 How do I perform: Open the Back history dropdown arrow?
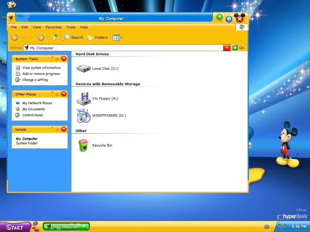click(x=31, y=37)
